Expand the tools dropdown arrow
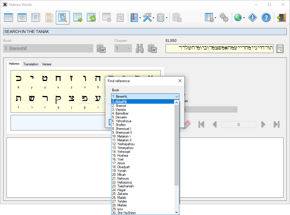 [x=154, y=18]
